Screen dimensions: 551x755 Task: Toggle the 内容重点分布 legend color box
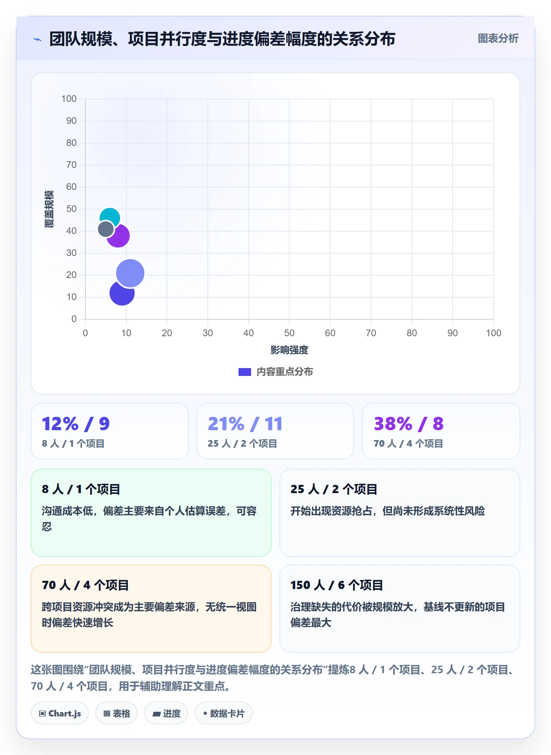point(244,372)
